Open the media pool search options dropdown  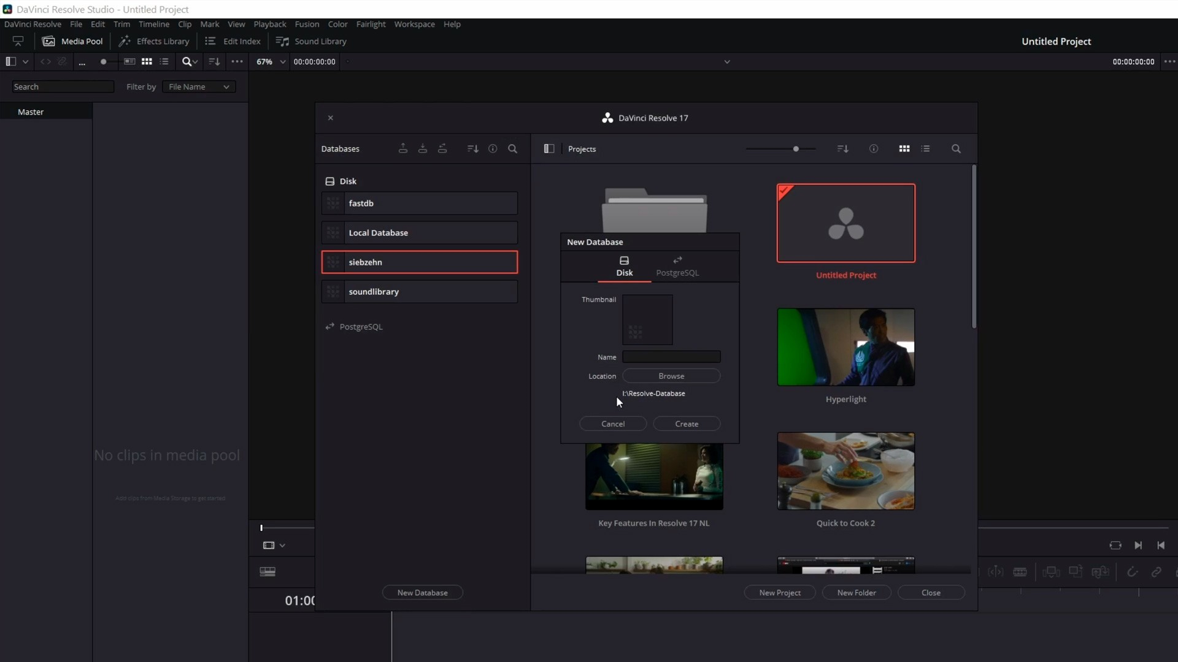pos(190,61)
